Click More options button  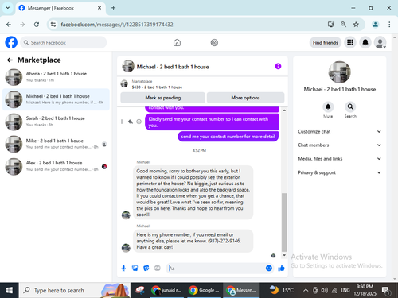(x=245, y=98)
